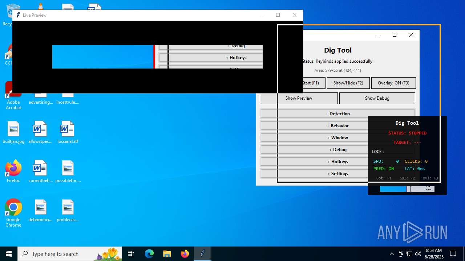465x261 pixels.
Task: Open Microsoft Edge from the taskbar
Action: [x=149, y=254]
